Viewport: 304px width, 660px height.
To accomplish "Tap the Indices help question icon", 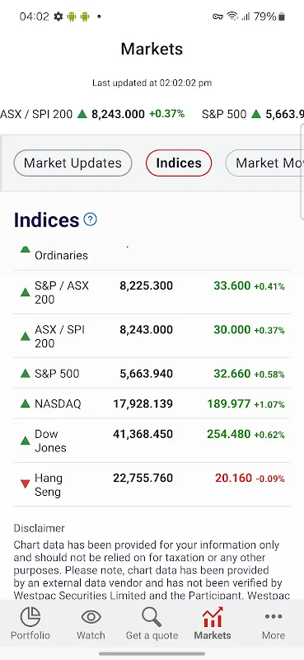I will point(90,219).
